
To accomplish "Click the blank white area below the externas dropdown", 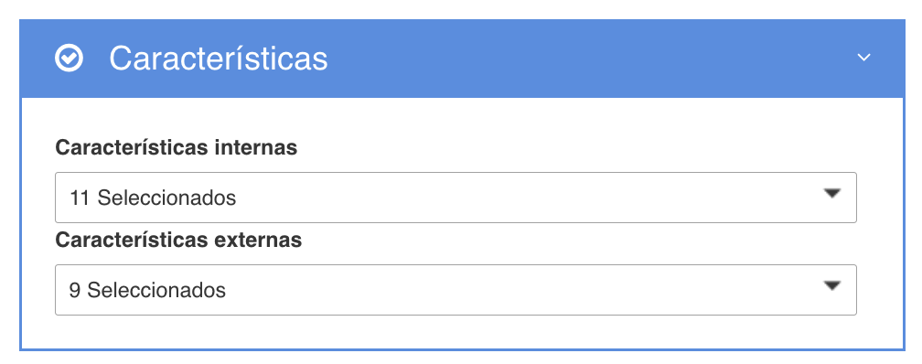I will click(x=456, y=332).
